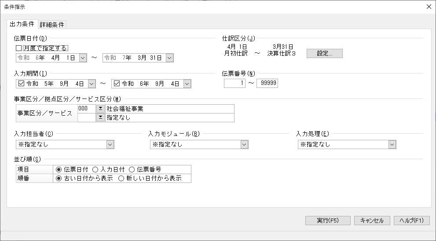Expand the 入力処理 dropdown
436x241 pixels.
click(x=392, y=145)
